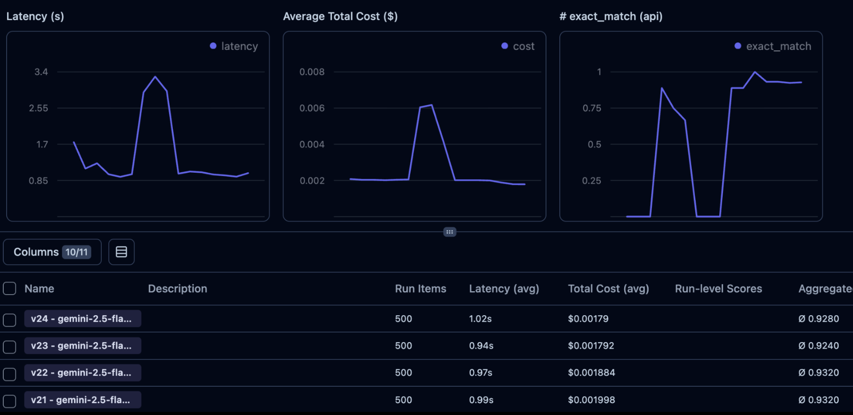
Task: Click the Run-level Scores column header
Action: [718, 288]
